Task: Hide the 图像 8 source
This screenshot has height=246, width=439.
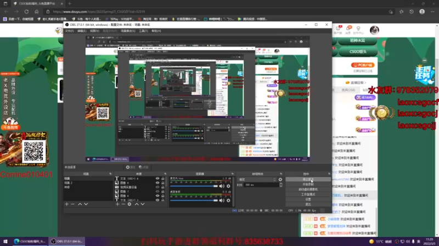Action: [157, 183]
